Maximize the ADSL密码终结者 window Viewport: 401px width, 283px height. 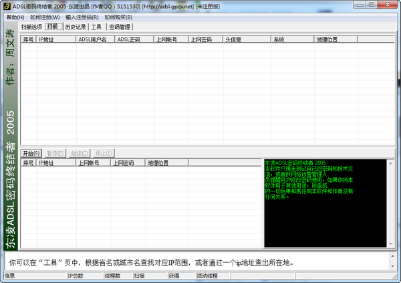[x=372, y=5]
